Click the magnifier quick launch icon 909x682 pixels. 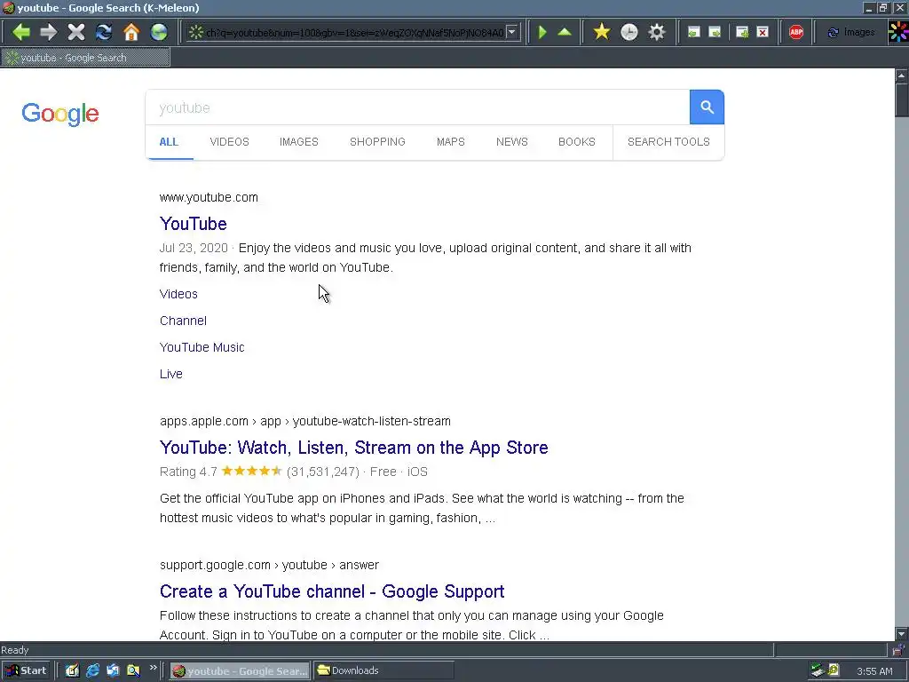(133, 670)
